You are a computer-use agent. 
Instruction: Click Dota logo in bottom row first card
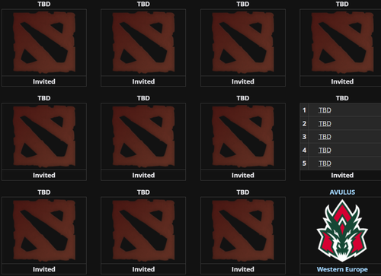[x=44, y=230]
